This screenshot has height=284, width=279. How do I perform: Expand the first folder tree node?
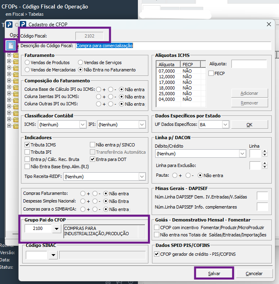coord(9,54)
